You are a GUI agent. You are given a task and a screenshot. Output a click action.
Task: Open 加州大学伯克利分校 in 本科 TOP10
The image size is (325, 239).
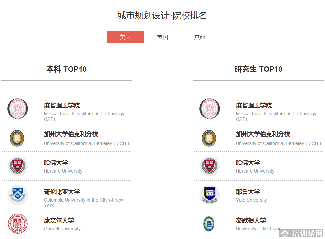pos(71,134)
